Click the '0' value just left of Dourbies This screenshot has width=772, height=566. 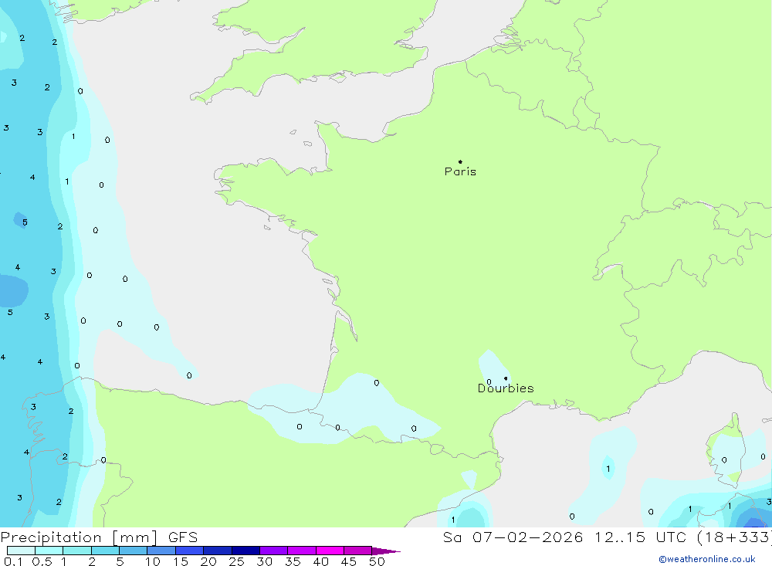coord(489,381)
